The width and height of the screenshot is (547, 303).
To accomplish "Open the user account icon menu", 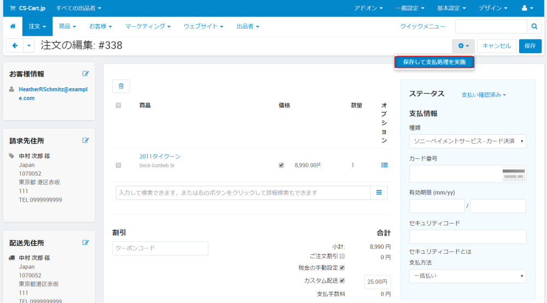I will (527, 8).
